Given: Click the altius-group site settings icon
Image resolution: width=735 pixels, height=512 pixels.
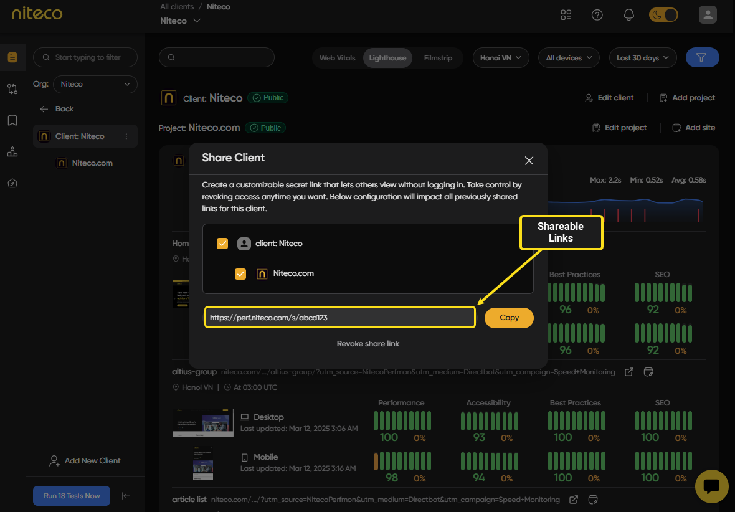Looking at the screenshot, I should pyautogui.click(x=648, y=372).
